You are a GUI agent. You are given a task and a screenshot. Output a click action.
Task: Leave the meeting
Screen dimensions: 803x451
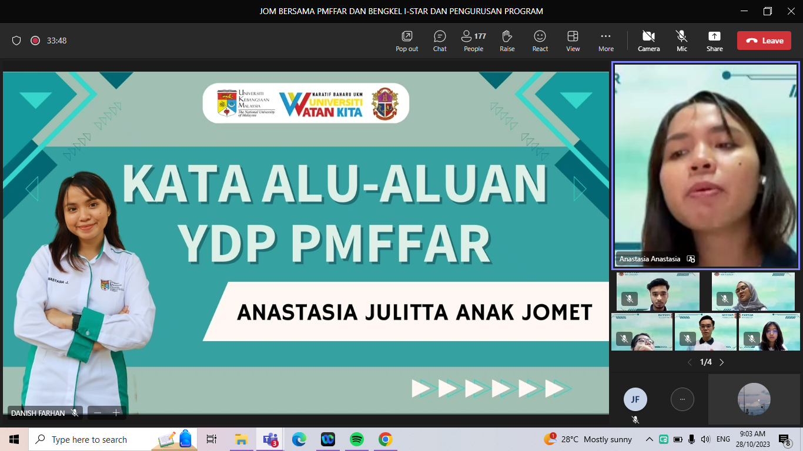tap(764, 41)
